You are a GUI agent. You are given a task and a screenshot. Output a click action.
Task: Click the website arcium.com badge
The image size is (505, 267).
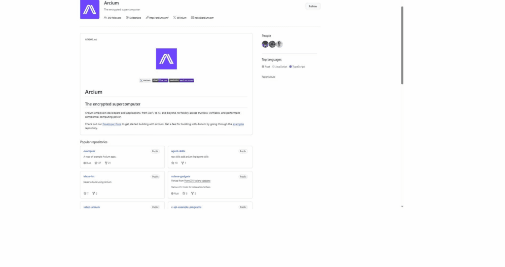(181, 80)
